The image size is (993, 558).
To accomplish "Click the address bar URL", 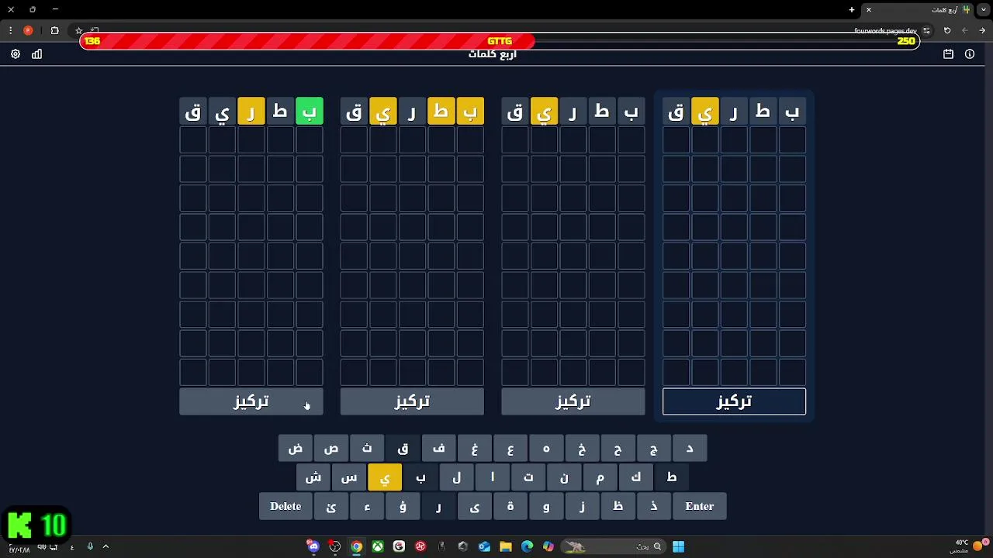I will click(885, 31).
